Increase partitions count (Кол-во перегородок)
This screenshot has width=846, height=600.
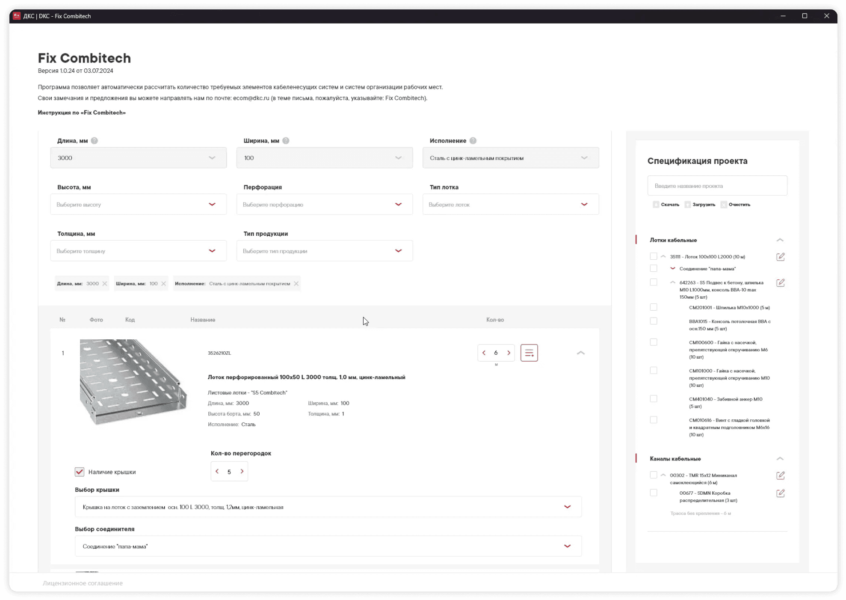[x=242, y=472]
